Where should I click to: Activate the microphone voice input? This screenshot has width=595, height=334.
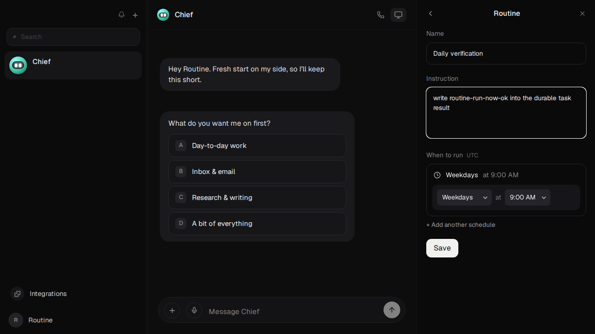click(194, 310)
